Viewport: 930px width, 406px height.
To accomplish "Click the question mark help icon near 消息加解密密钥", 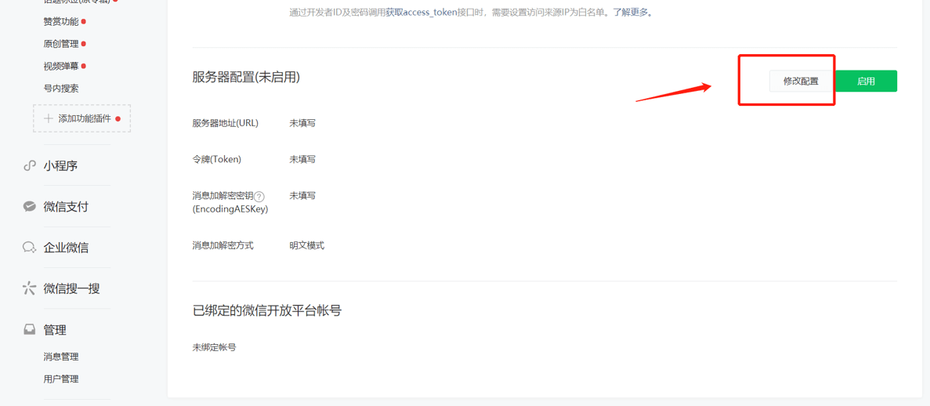I will tap(259, 197).
